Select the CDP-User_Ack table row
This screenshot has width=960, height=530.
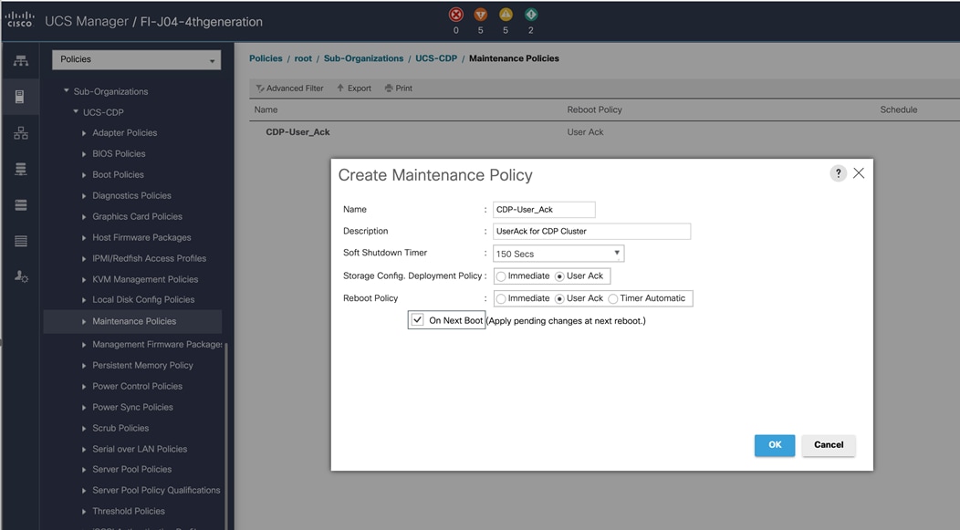tap(604, 132)
